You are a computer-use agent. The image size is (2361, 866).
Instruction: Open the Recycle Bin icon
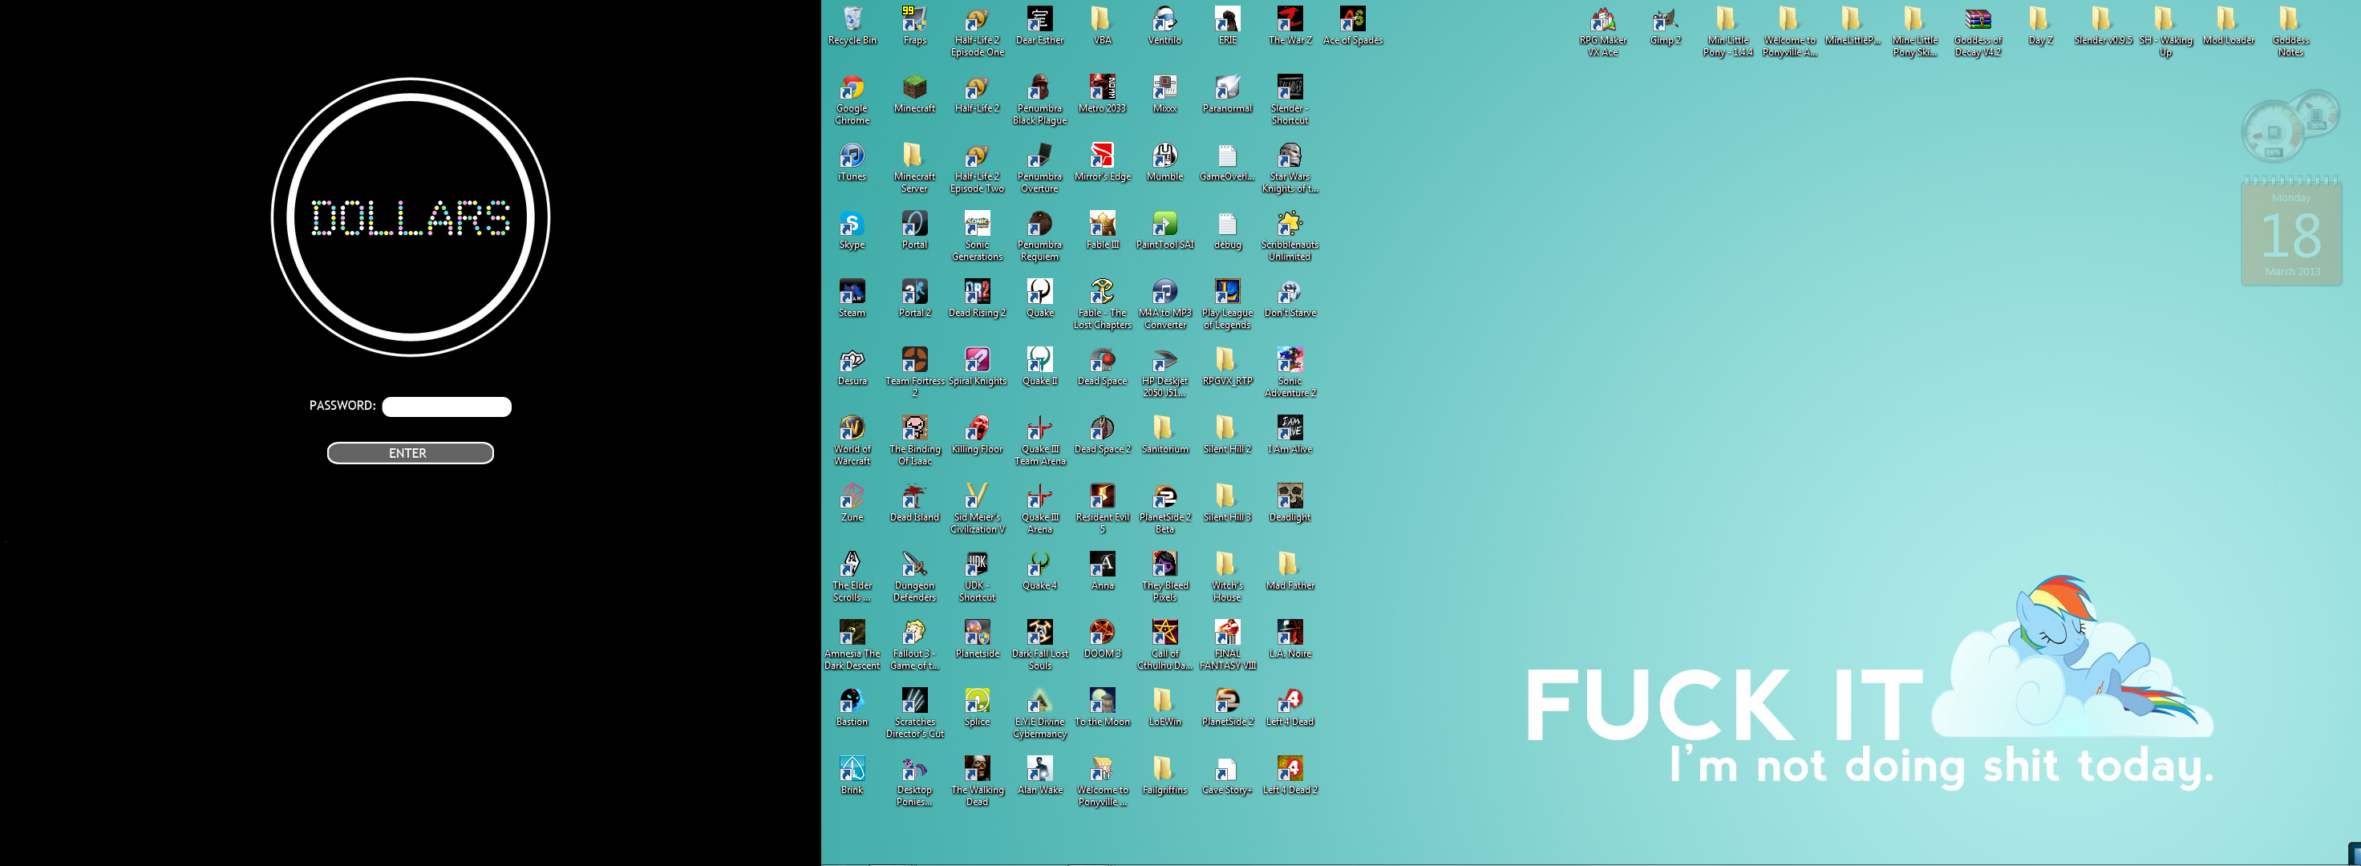pos(852,25)
